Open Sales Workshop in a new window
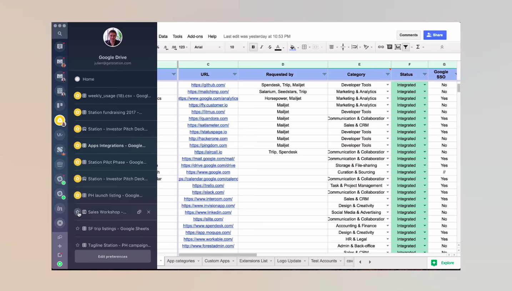The height and width of the screenshot is (291, 512). tap(139, 212)
